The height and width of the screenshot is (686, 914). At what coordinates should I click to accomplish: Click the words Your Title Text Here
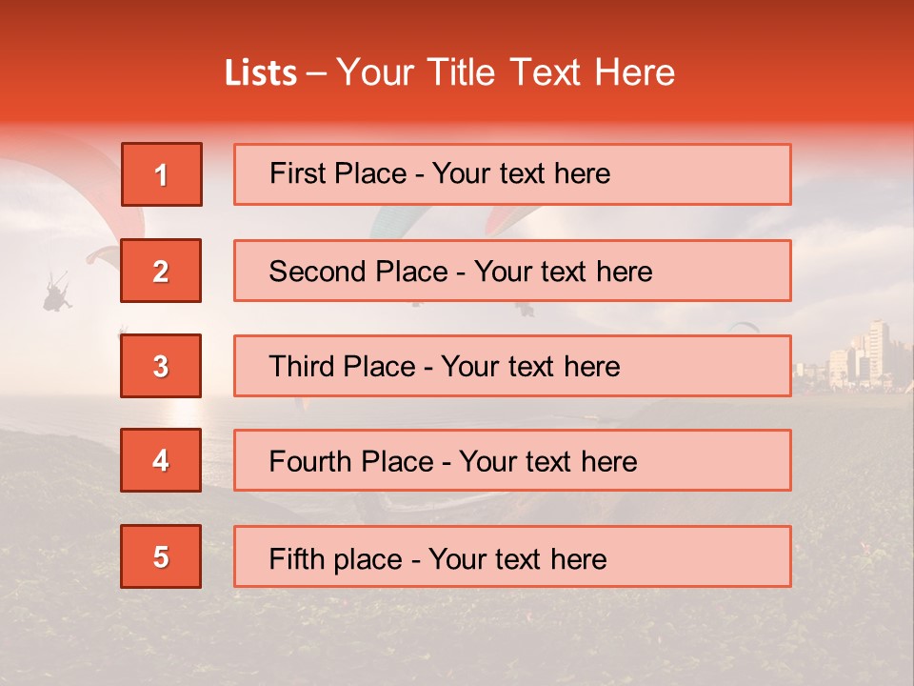506,72
